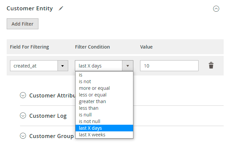Expand the Customer Attribute section chevron

pos(23,95)
